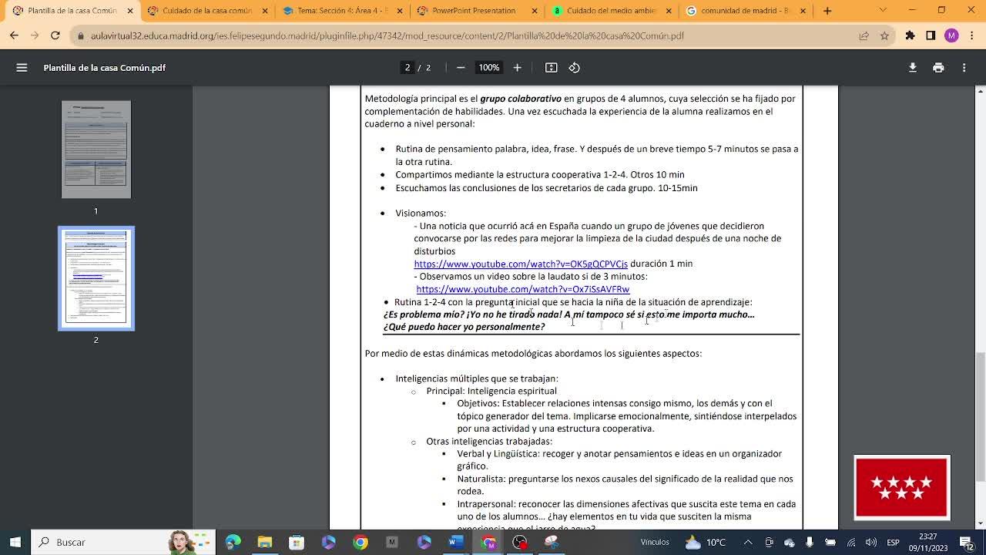
Task: Open the Chrome extensions menu
Action: [x=910, y=35]
